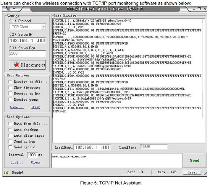Click the Reset counter button
Image resolution: width=210 pixels, height=188 pixels.
[192, 172]
